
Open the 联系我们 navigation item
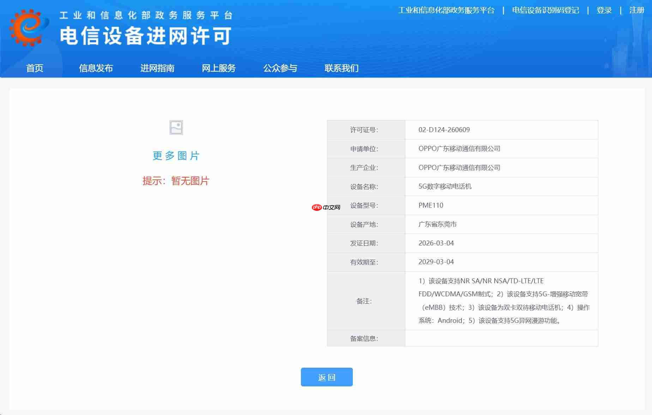[x=342, y=68]
